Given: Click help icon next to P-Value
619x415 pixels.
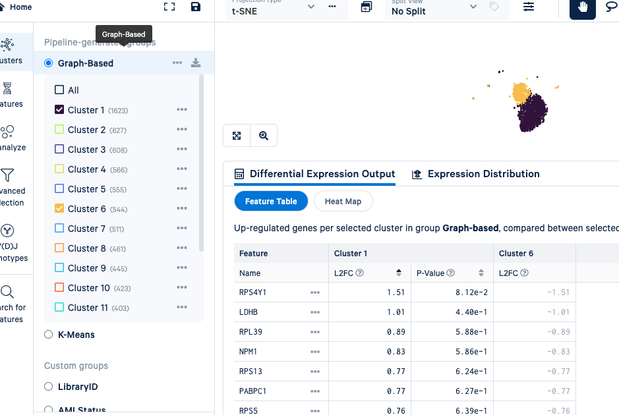Looking at the screenshot, I should (x=450, y=273).
